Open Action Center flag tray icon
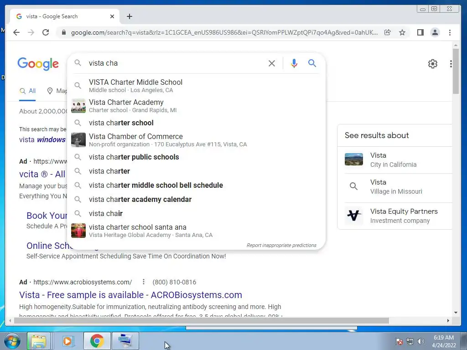Screen dimensions: 467x350 [x=399, y=341]
